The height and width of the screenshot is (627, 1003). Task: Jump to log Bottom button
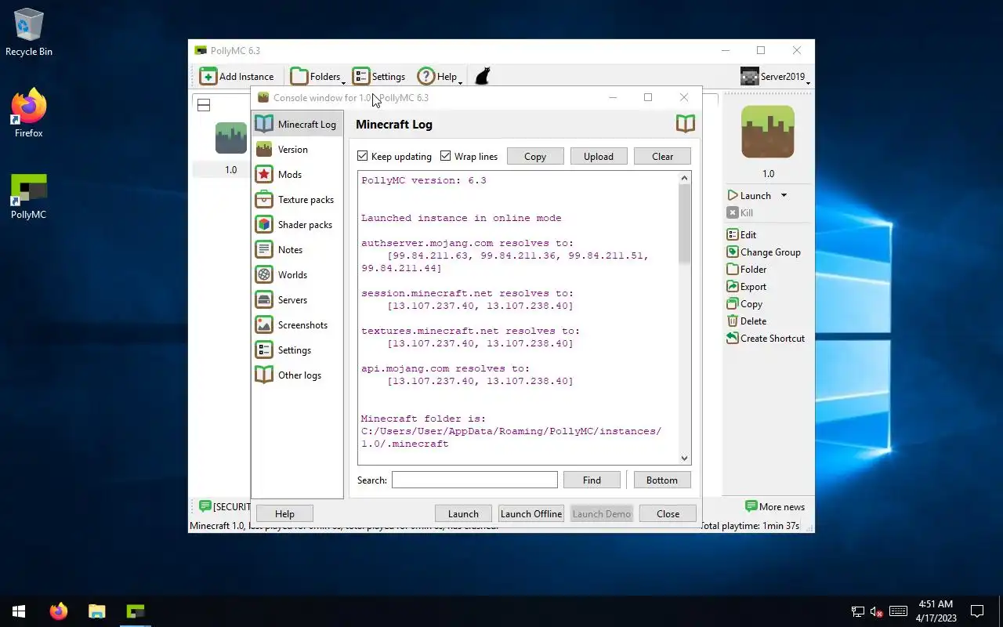tap(662, 480)
